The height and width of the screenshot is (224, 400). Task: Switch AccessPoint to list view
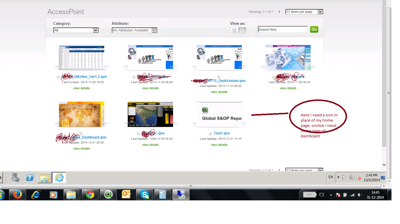(x=234, y=30)
